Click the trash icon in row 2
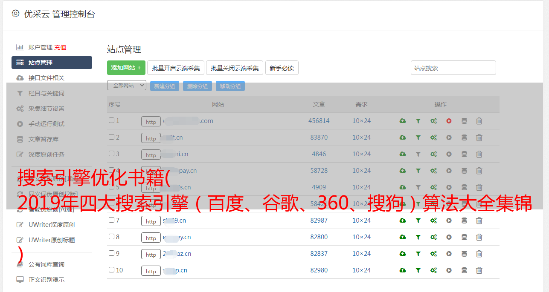This screenshot has height=292, width=549. 479,137
